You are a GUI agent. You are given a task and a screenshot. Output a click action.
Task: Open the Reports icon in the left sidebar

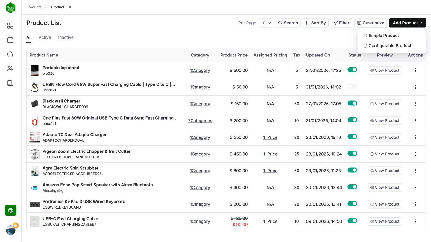point(10,83)
